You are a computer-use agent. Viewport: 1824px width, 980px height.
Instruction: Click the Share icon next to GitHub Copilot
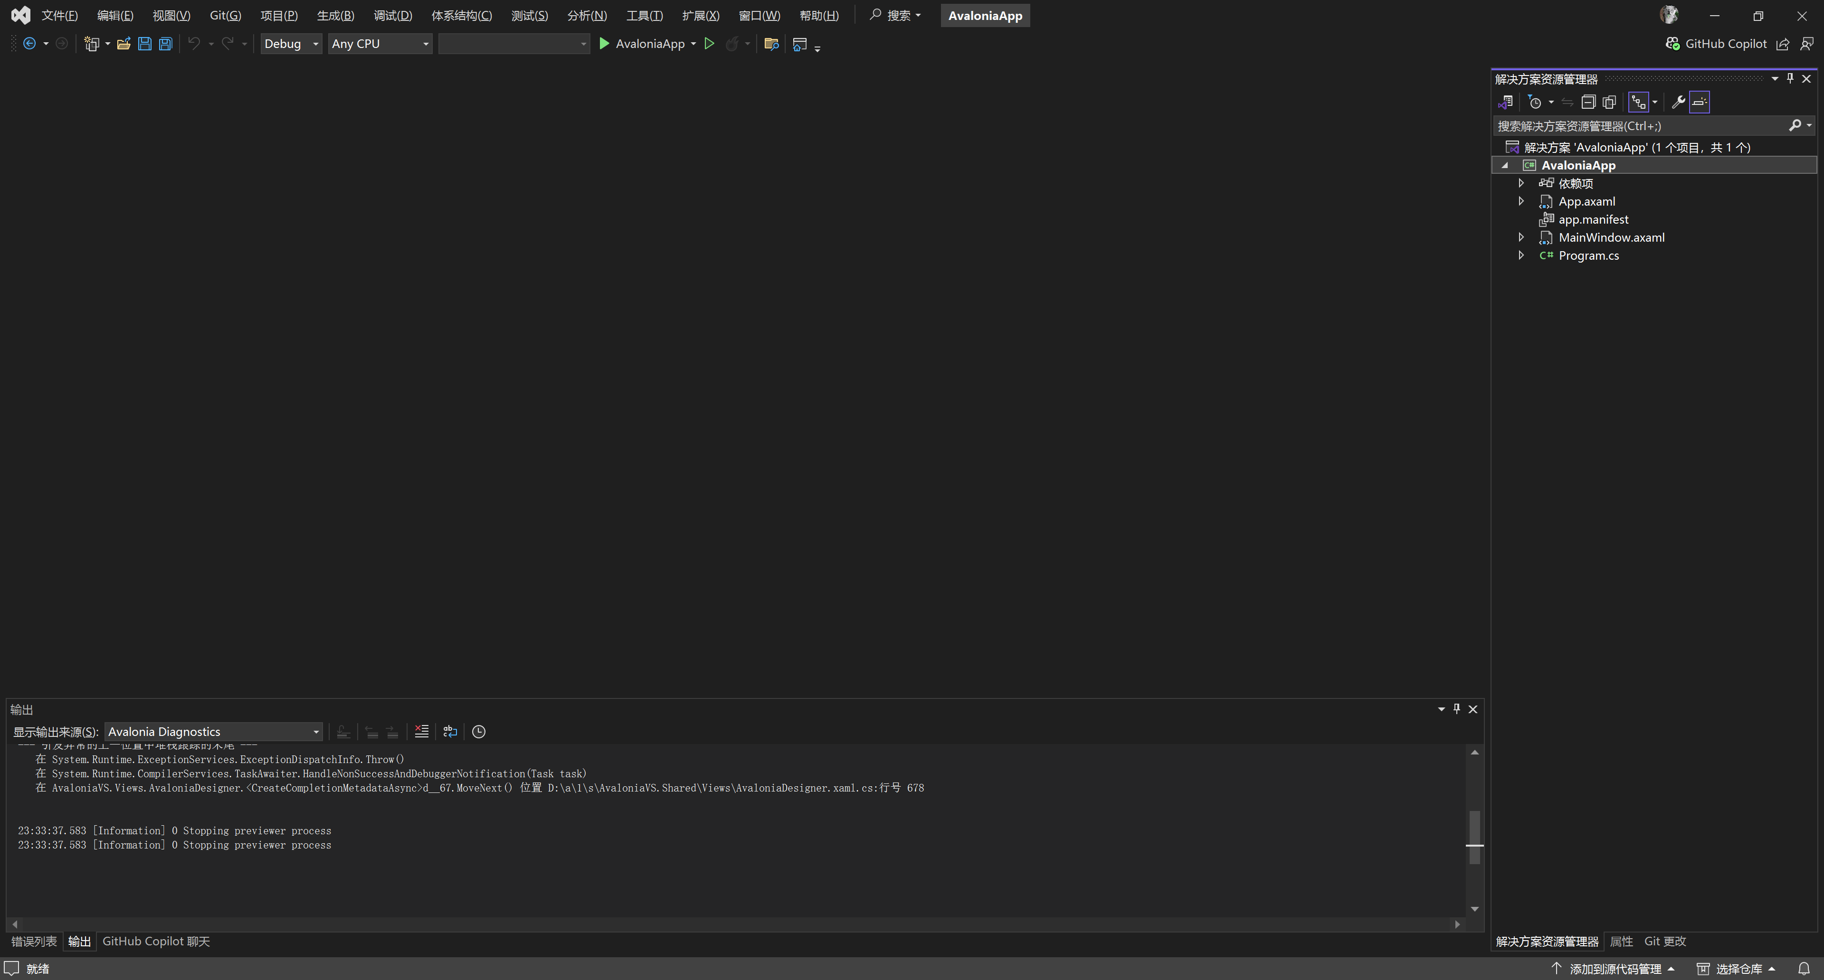point(1783,44)
